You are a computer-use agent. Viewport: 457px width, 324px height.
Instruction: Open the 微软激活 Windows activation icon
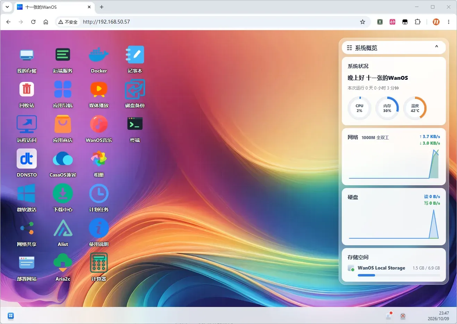click(27, 194)
